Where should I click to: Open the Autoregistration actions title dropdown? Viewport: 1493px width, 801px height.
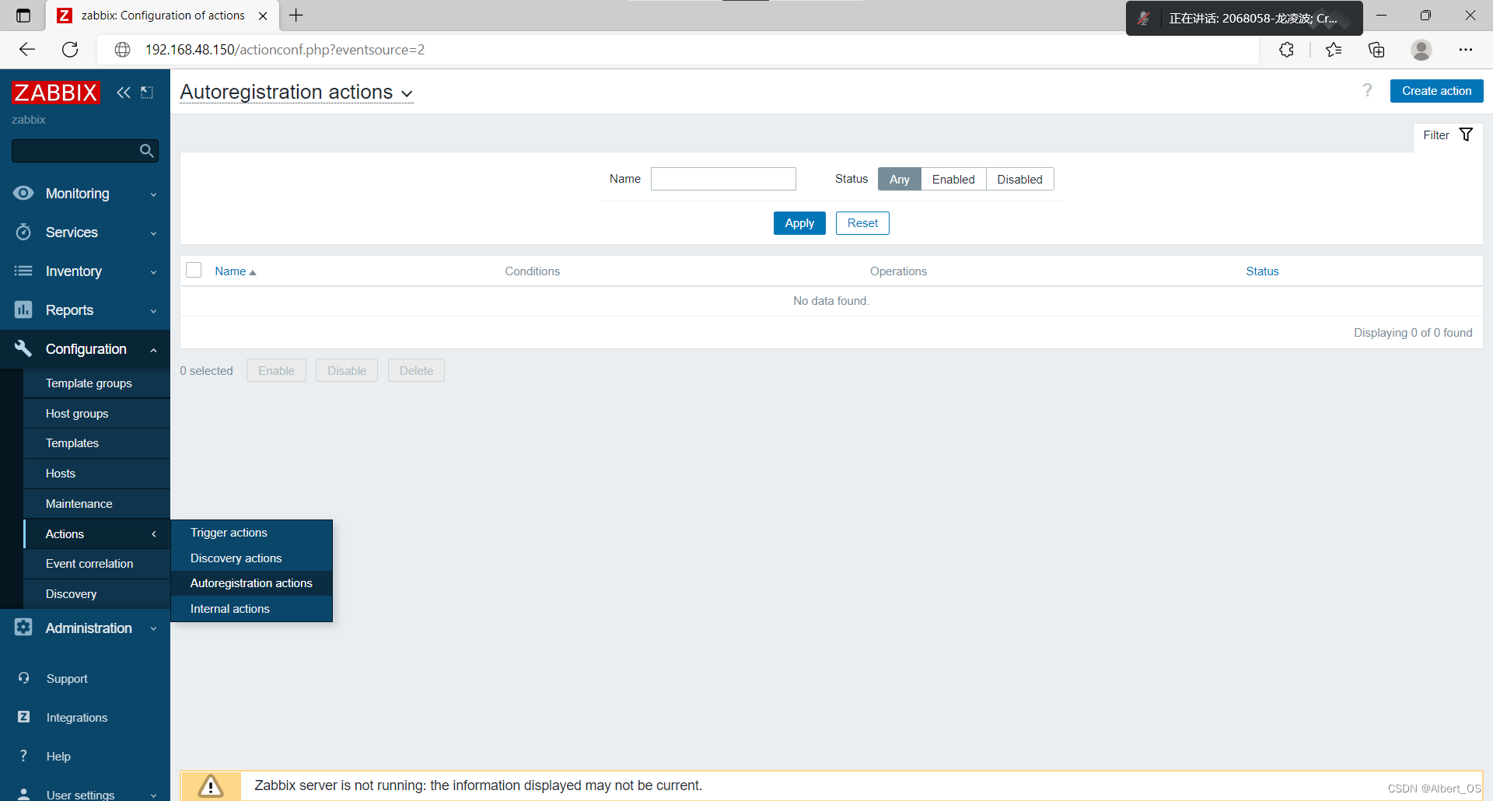(296, 92)
